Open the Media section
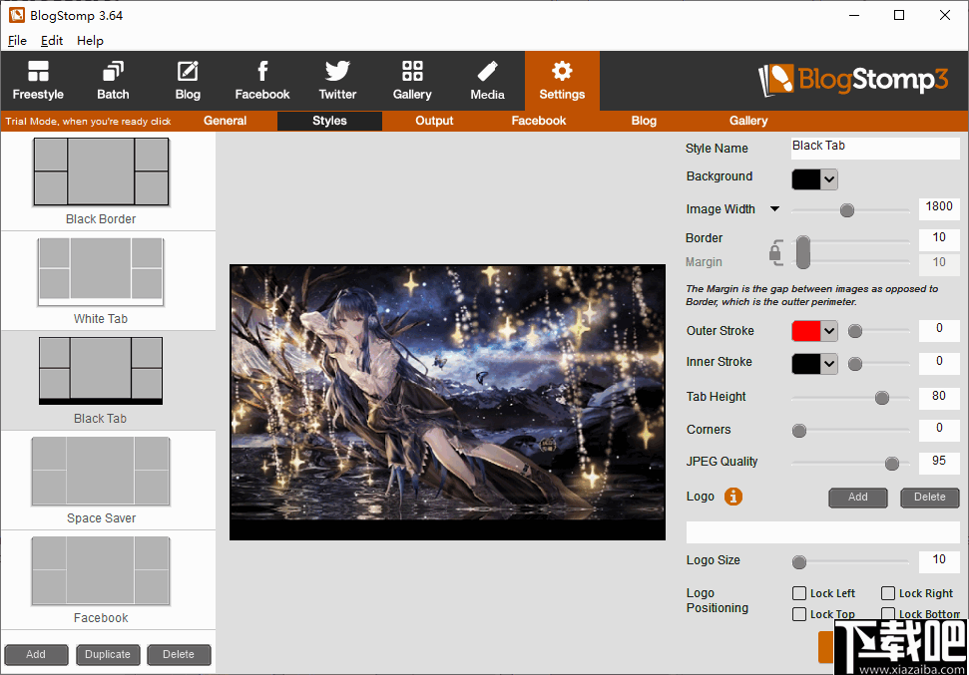969x675 pixels. (487, 81)
